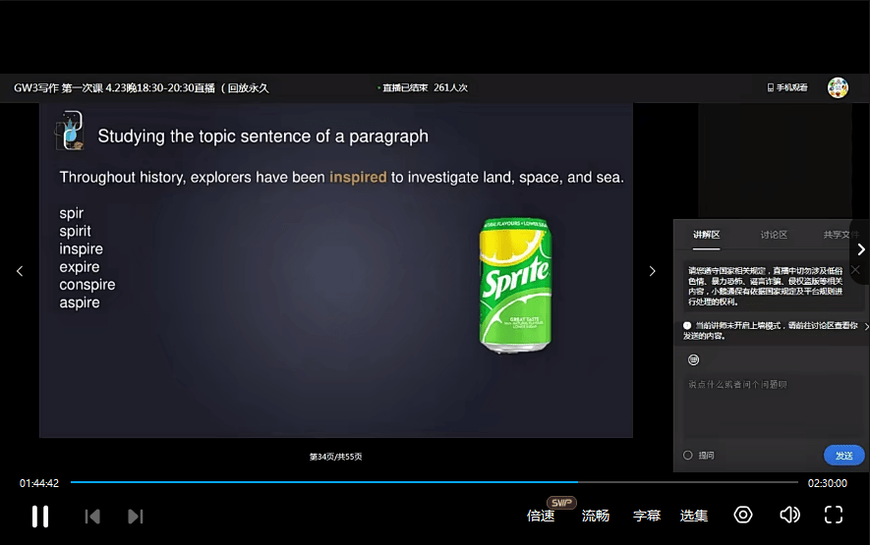Click the word aspire on slide
This screenshot has width=870, height=545.
tap(80, 302)
